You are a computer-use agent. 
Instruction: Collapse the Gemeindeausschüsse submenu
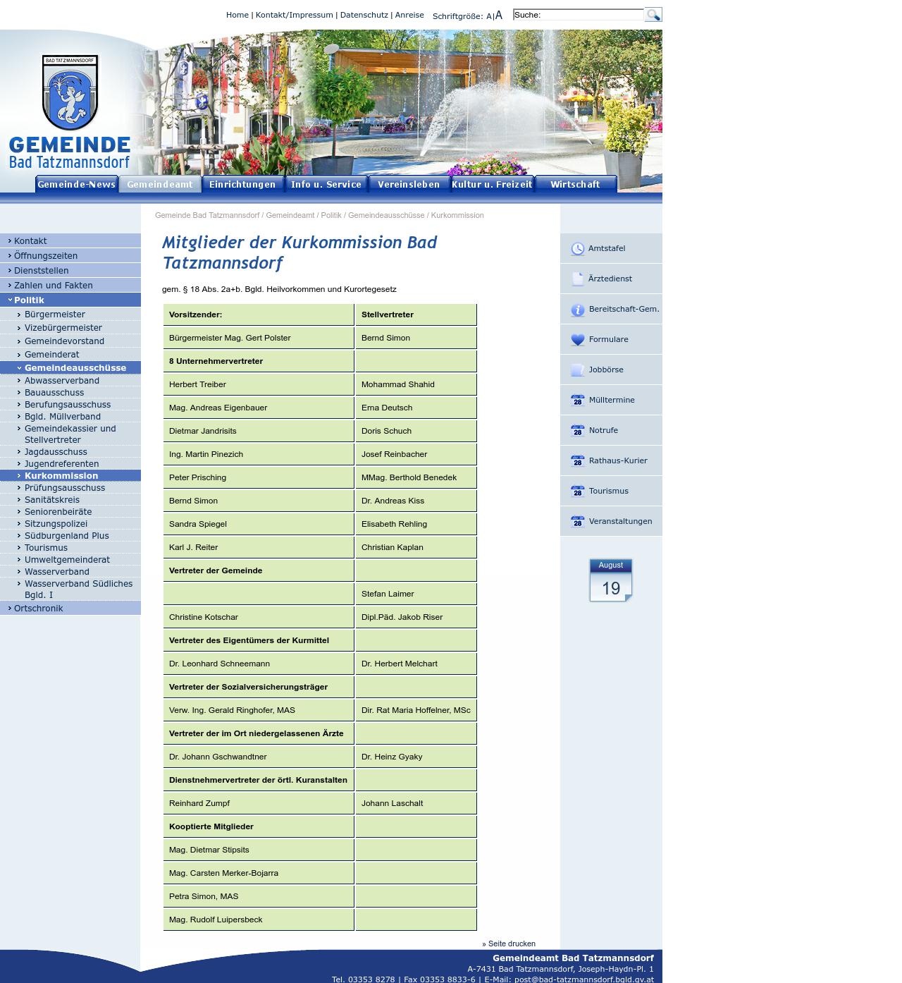(x=70, y=367)
